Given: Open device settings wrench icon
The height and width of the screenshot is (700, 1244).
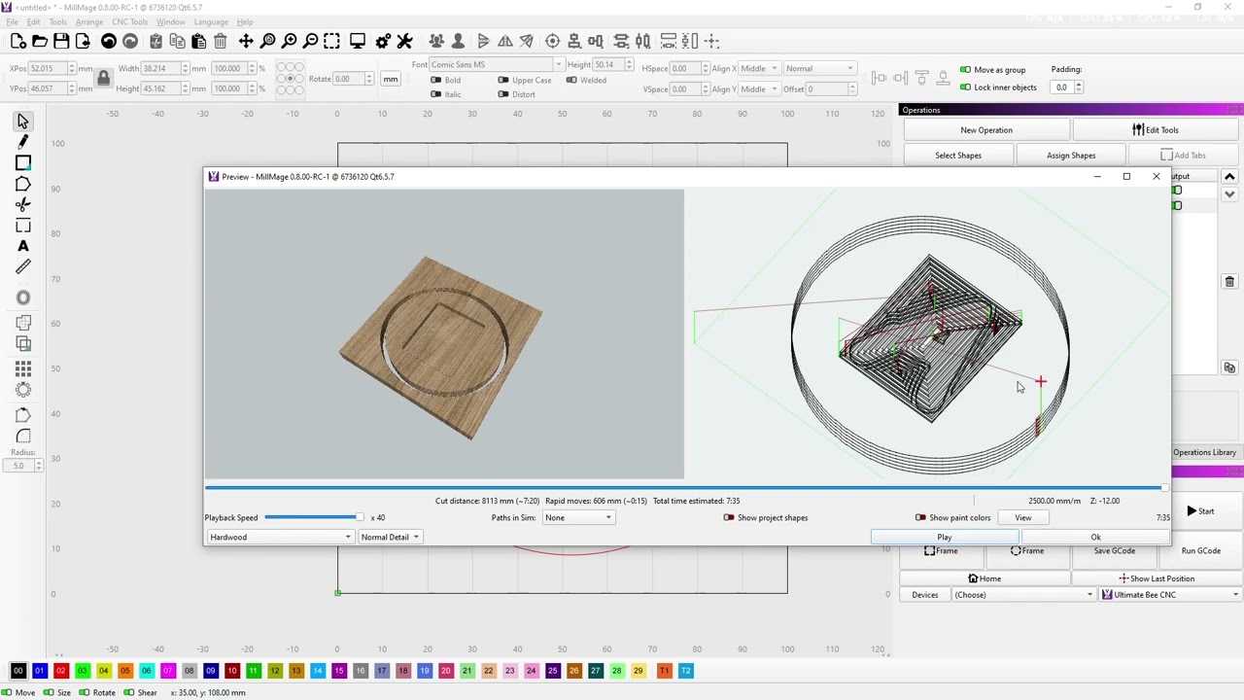Looking at the screenshot, I should pyautogui.click(x=405, y=41).
